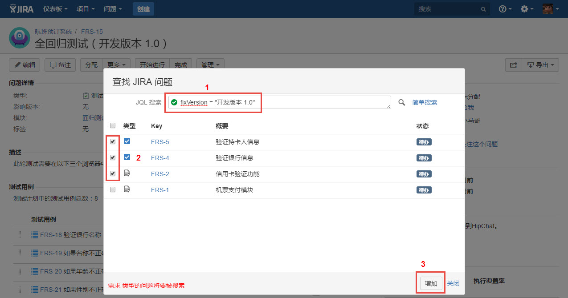Click the 待办 status badge for FRS-5
The image size is (568, 298).
click(x=424, y=142)
